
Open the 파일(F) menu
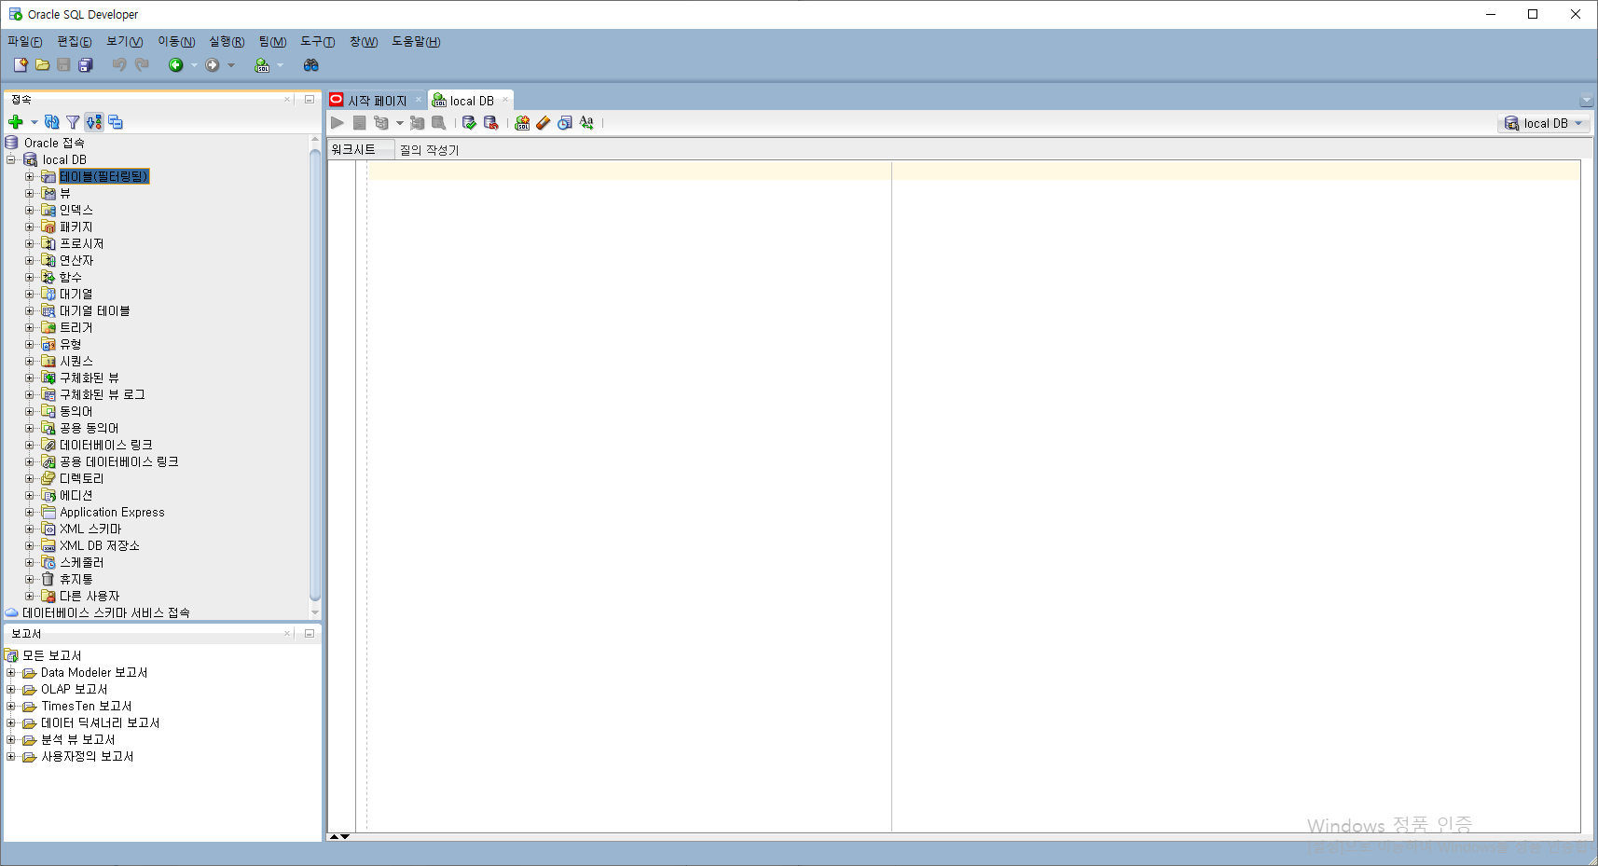point(25,41)
